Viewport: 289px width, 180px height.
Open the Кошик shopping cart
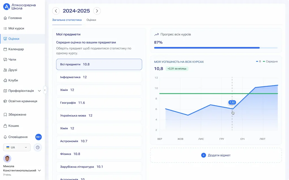[6, 125]
